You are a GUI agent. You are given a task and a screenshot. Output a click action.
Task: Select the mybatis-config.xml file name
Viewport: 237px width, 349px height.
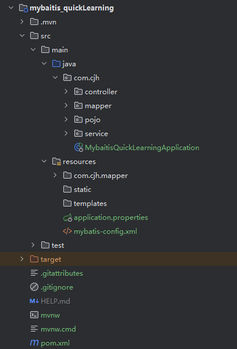click(105, 232)
